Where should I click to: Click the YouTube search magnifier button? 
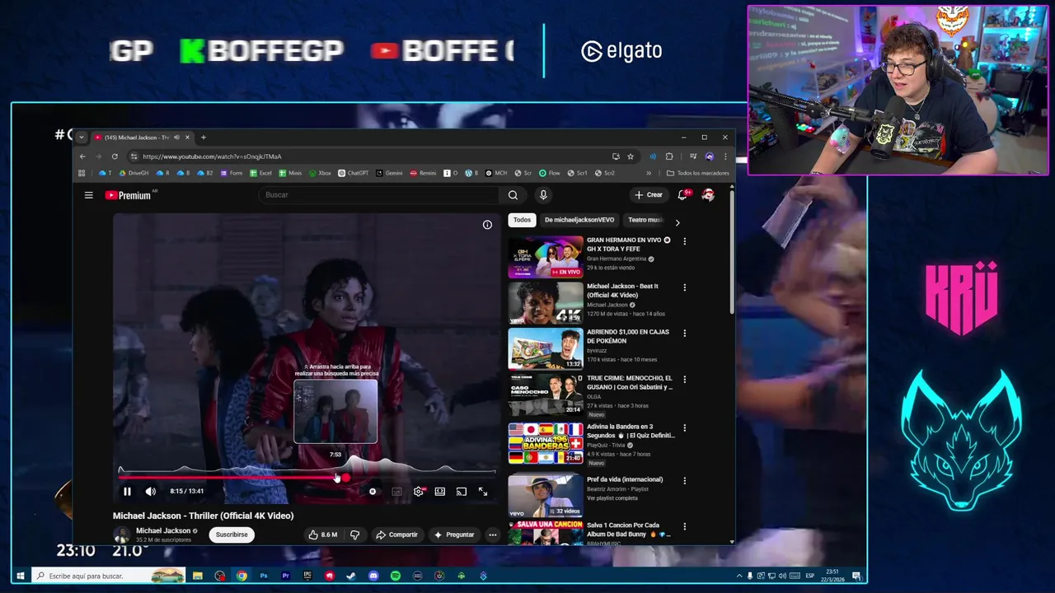tap(513, 195)
